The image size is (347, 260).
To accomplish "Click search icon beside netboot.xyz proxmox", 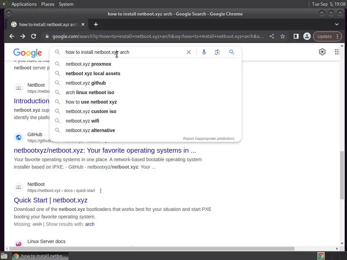I will pos(57,64).
